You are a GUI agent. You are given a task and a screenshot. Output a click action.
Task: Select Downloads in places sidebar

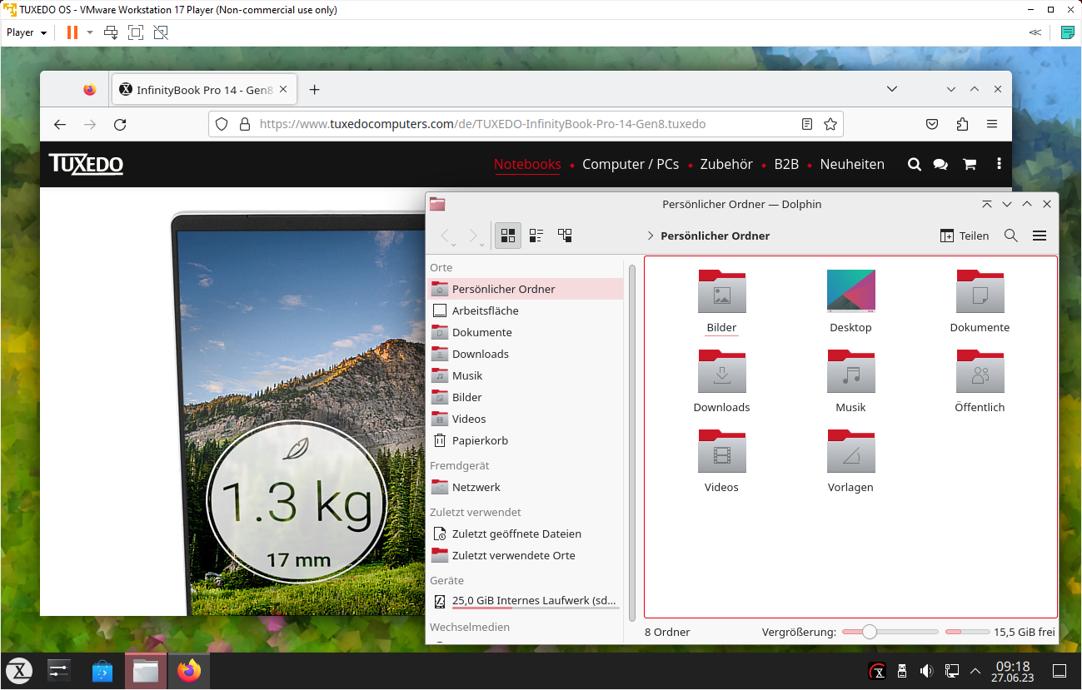pos(526,354)
